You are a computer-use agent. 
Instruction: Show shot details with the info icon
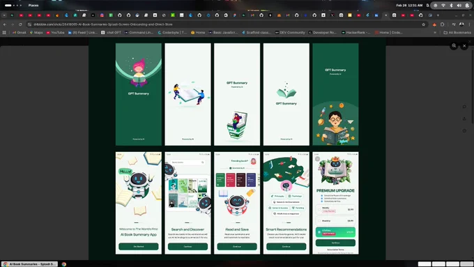[x=464, y=131]
